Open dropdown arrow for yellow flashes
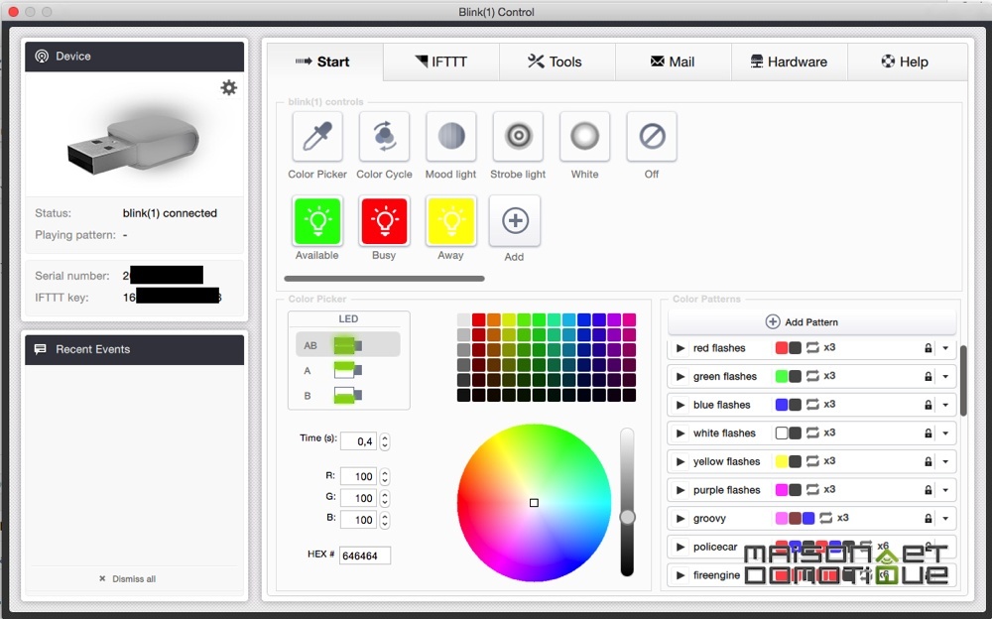992x619 pixels. (945, 462)
